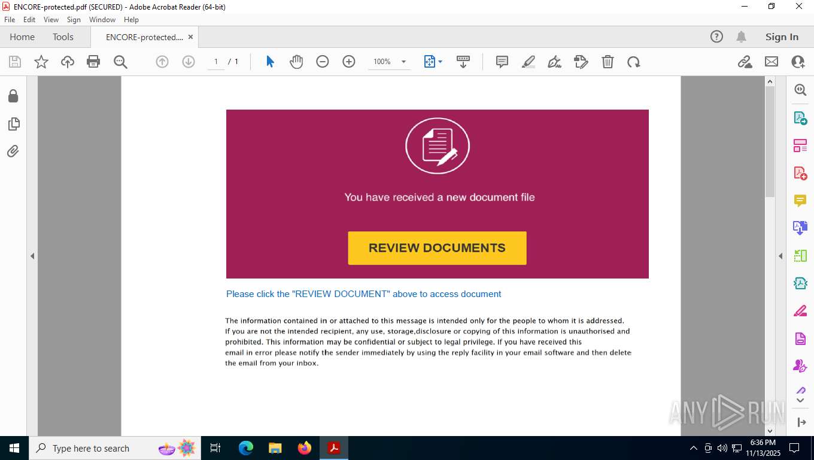Open attachments paperclip panel
Viewport: 814px width, 460px height.
coord(13,152)
